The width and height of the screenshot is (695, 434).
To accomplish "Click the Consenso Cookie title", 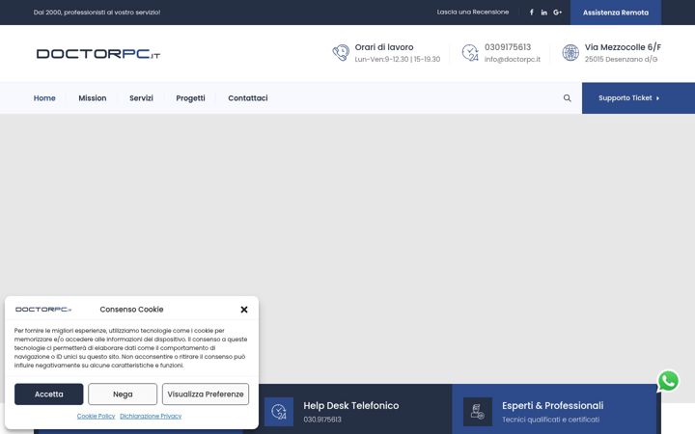I will [x=131, y=310].
